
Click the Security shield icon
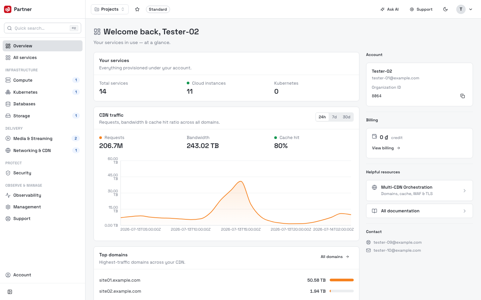click(x=8, y=173)
